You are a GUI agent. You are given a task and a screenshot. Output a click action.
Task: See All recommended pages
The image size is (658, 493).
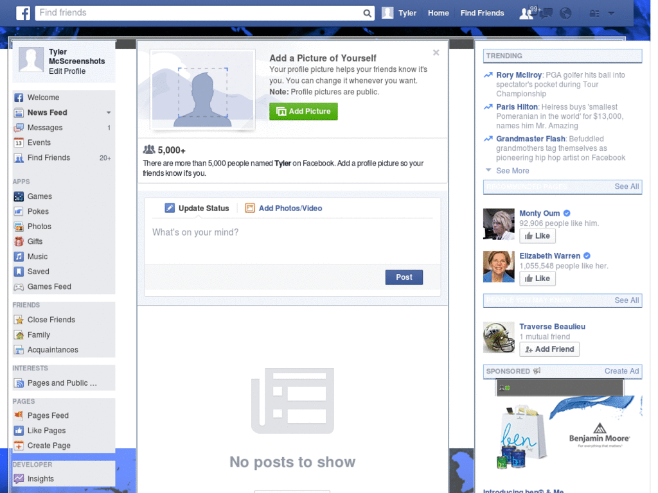[x=627, y=187]
